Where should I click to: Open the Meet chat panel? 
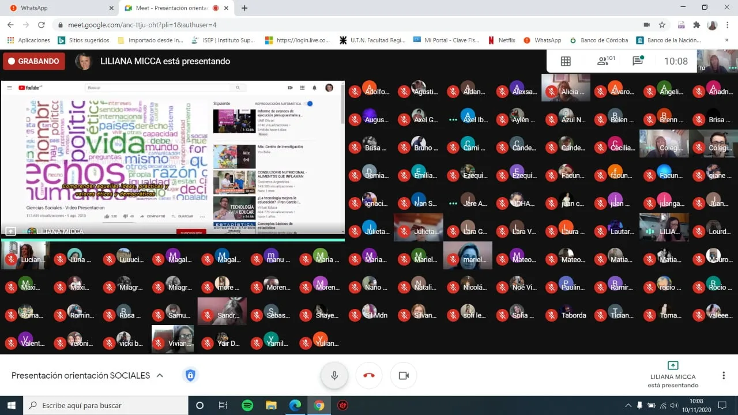638,61
